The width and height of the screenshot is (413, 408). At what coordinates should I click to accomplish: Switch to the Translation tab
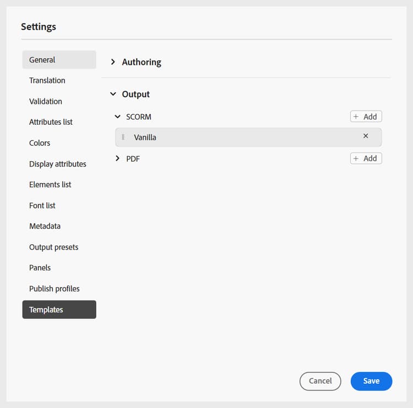click(x=47, y=80)
